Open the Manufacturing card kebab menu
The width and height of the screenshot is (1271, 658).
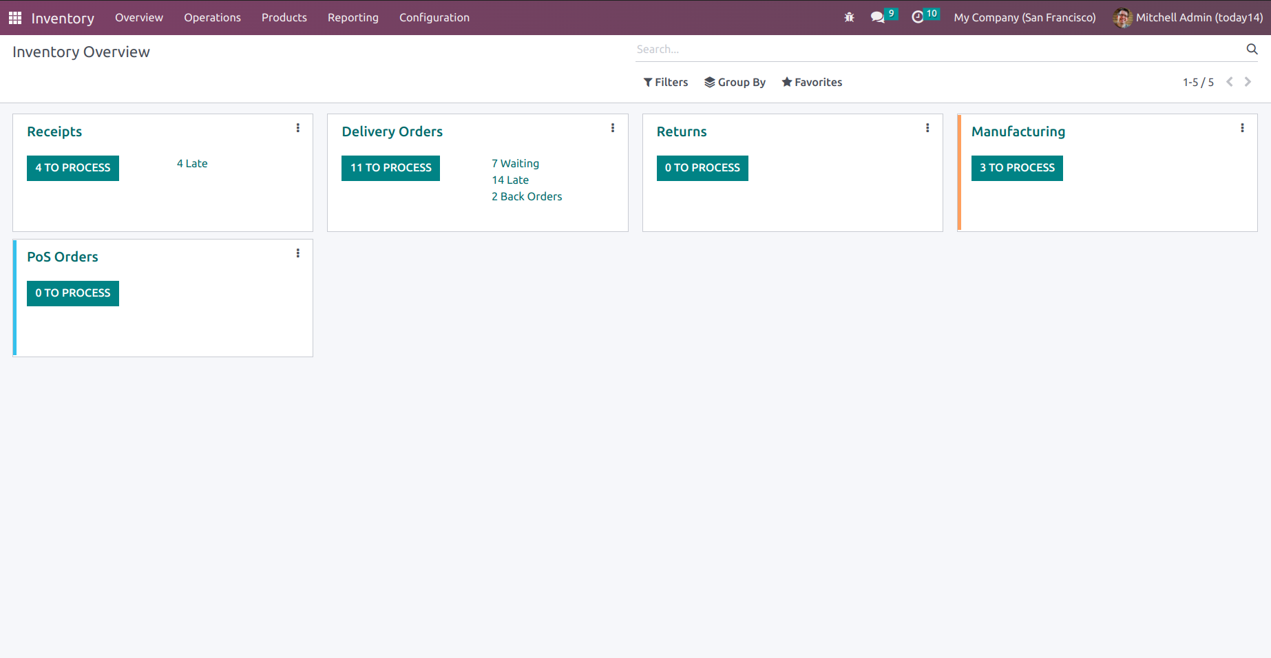[1242, 128]
